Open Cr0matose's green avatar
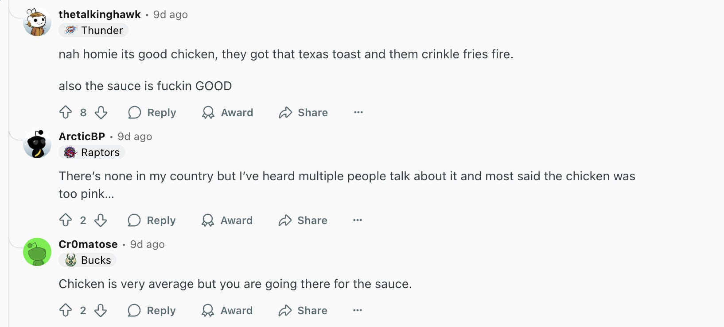The width and height of the screenshot is (724, 327). point(37,252)
